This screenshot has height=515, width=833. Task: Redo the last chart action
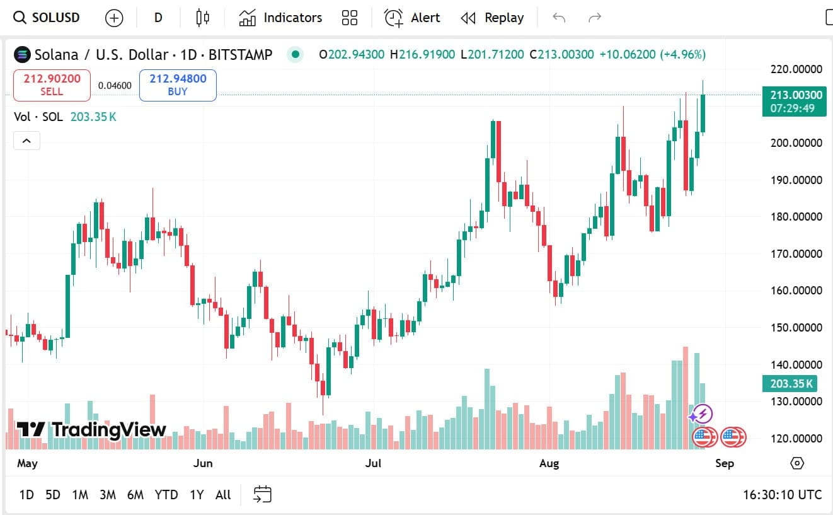coord(594,18)
